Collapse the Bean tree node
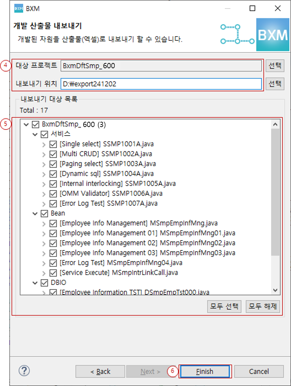The image size is (291, 386). 34,213
